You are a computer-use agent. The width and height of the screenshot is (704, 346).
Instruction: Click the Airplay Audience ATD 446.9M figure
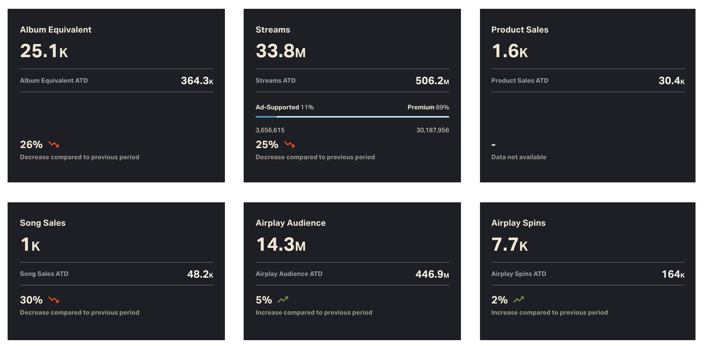pyautogui.click(x=432, y=274)
